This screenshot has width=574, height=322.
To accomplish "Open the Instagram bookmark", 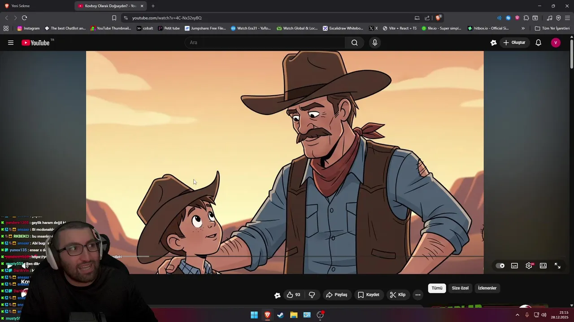I will [28, 28].
